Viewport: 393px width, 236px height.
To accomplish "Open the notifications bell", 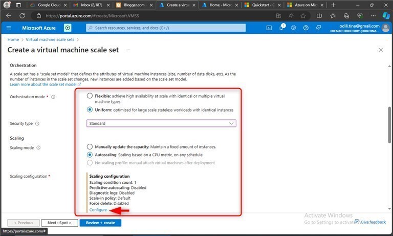I will [x=282, y=27].
